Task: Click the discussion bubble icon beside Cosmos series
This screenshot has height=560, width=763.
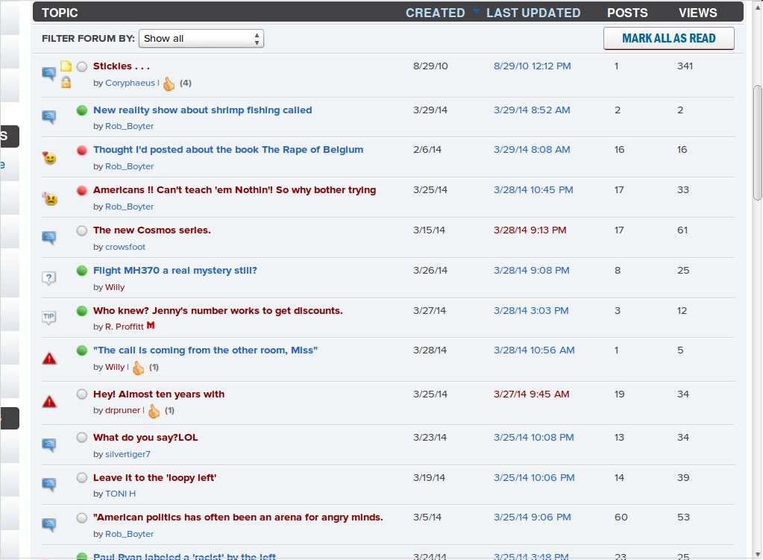Action: tap(49, 238)
